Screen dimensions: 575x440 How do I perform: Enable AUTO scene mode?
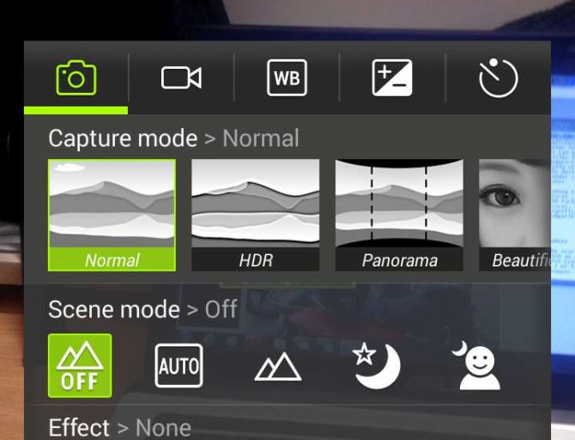coord(179,366)
